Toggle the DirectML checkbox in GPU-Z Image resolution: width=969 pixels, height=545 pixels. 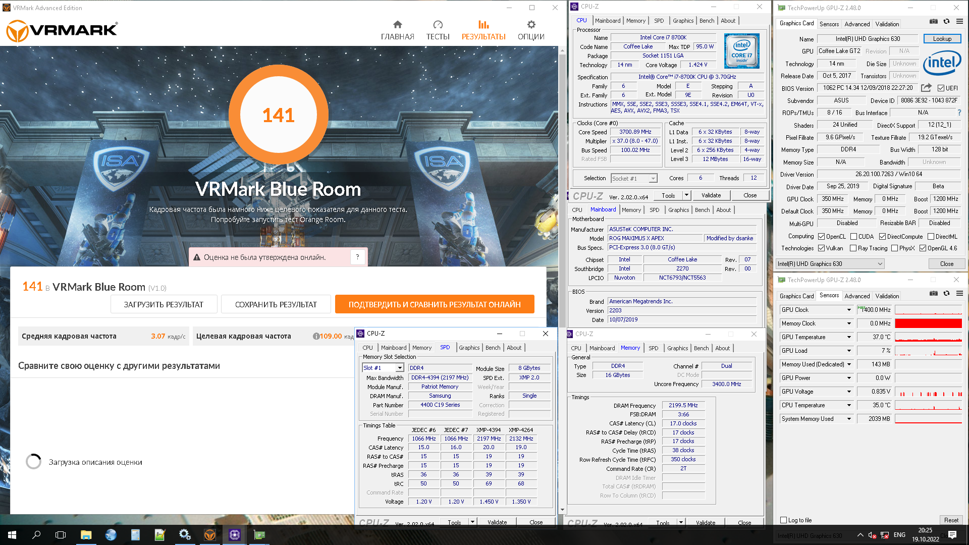click(x=931, y=237)
